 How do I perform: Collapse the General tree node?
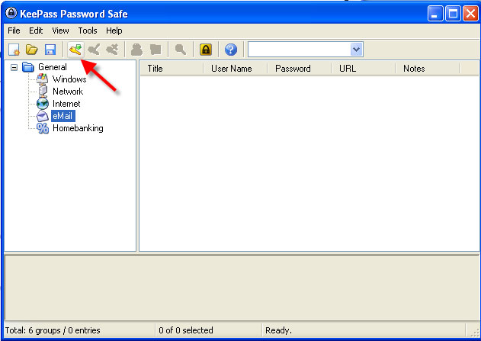pyautogui.click(x=14, y=67)
